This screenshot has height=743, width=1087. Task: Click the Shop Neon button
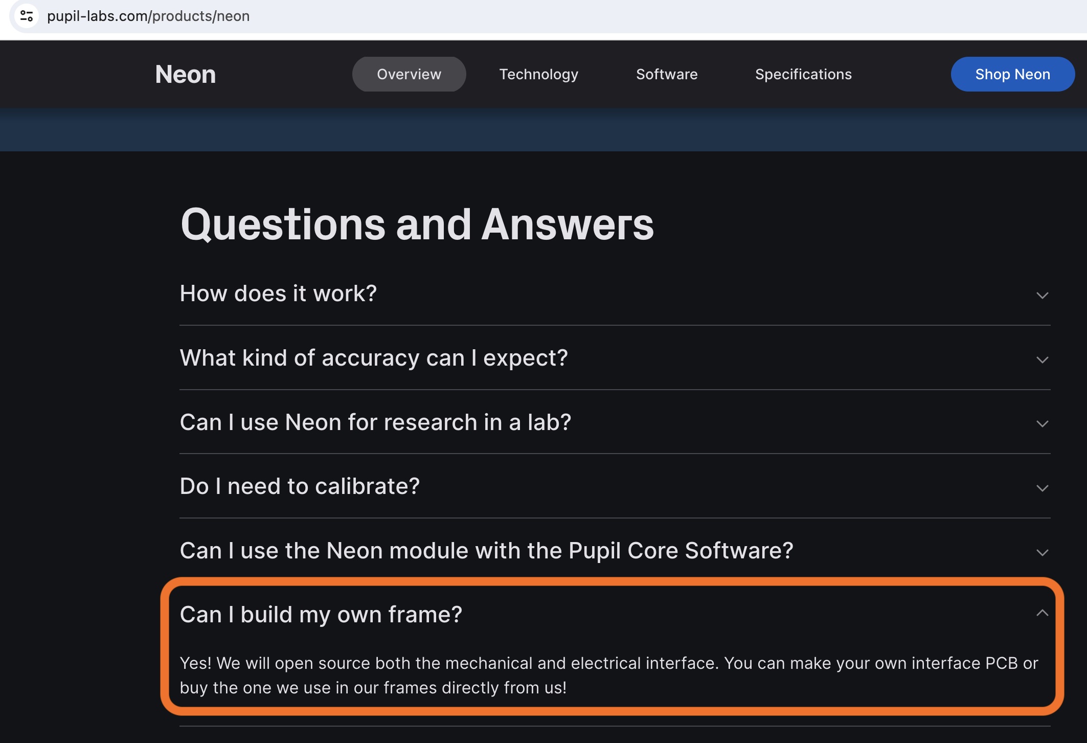[x=1012, y=74]
